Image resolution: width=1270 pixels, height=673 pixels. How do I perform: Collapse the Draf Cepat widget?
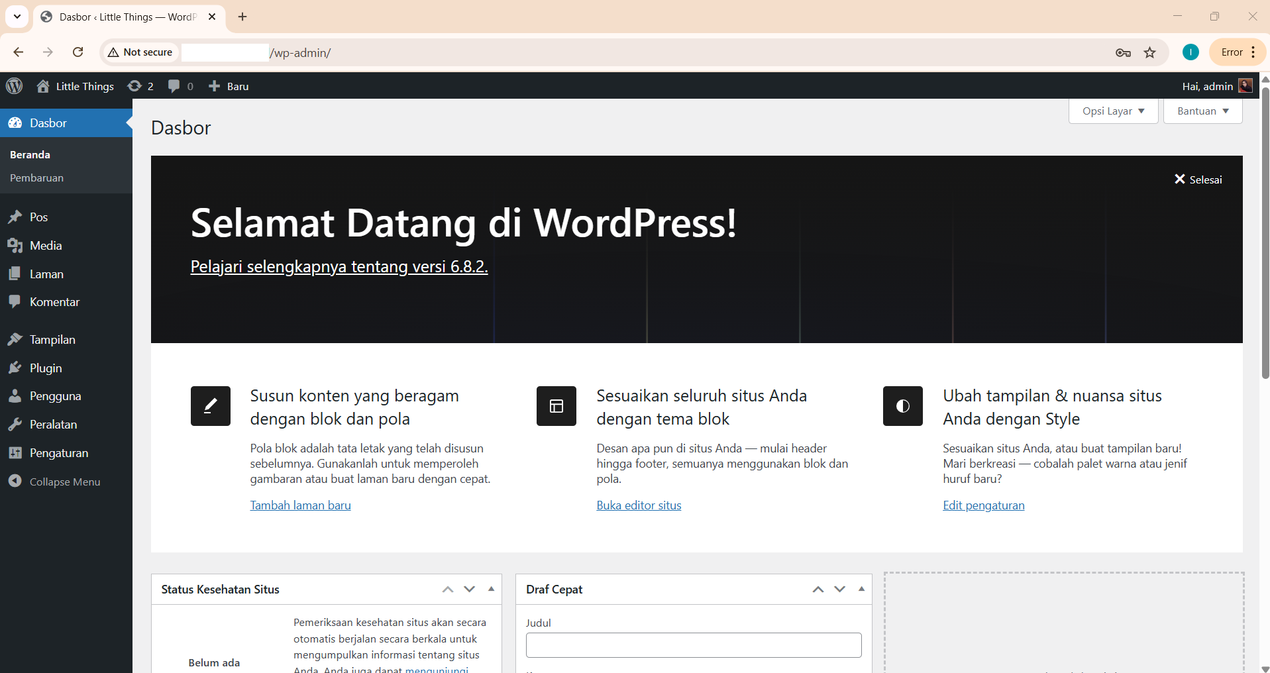click(861, 589)
